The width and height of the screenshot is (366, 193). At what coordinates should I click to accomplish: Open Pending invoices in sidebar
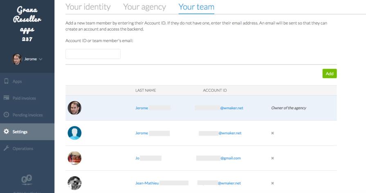[27, 115]
